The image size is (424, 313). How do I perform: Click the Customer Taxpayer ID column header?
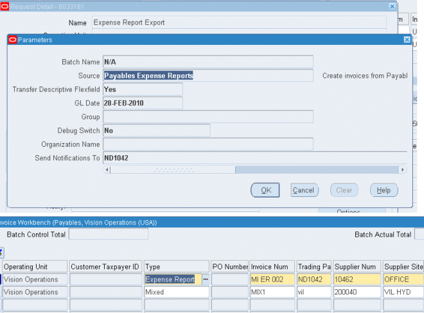tap(106, 267)
